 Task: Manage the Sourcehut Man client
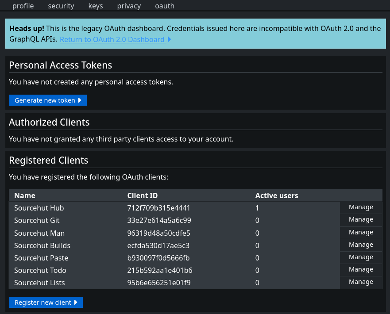[x=361, y=233]
